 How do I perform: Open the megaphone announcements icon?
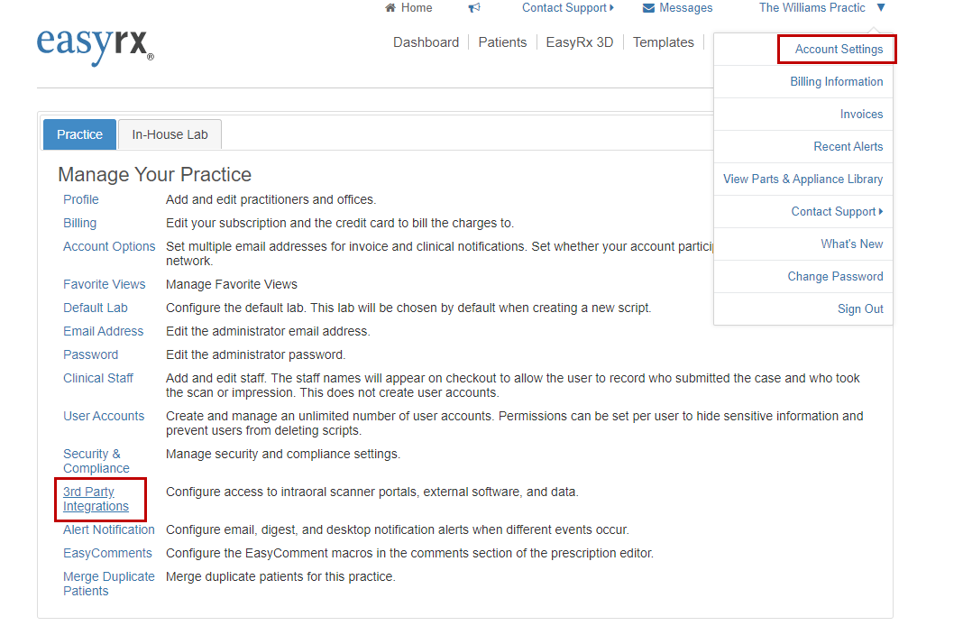coord(474,8)
